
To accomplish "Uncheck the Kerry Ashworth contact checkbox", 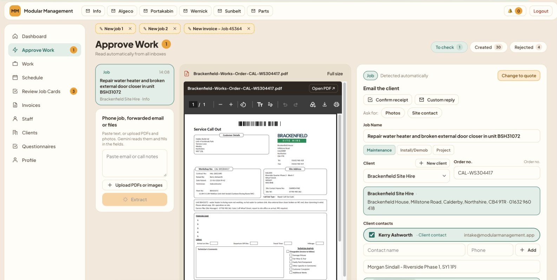I will pyautogui.click(x=372, y=235).
